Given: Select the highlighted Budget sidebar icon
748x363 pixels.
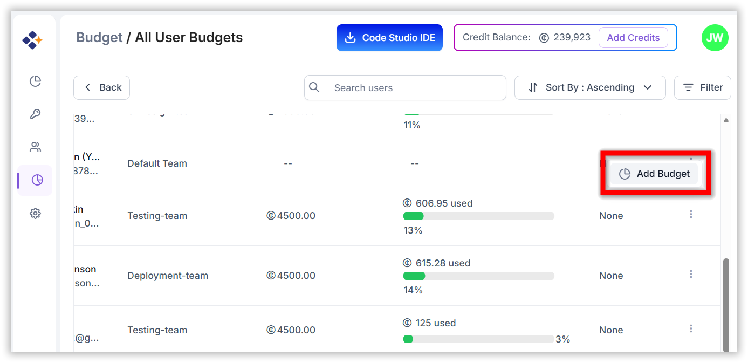Looking at the screenshot, I should coord(35,180).
